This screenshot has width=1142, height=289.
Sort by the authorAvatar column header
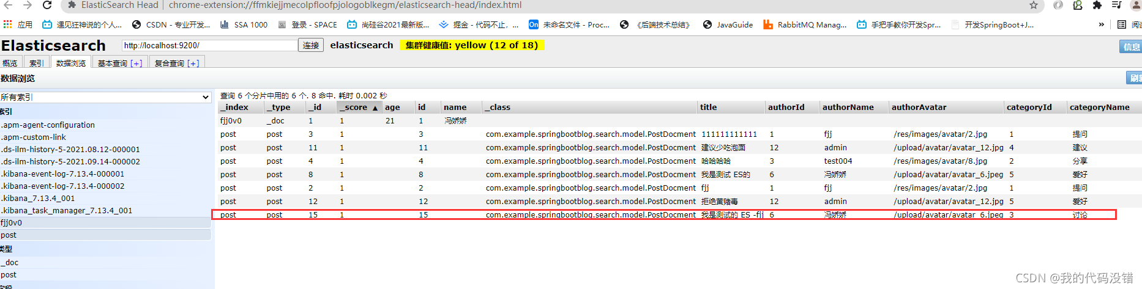(947, 107)
